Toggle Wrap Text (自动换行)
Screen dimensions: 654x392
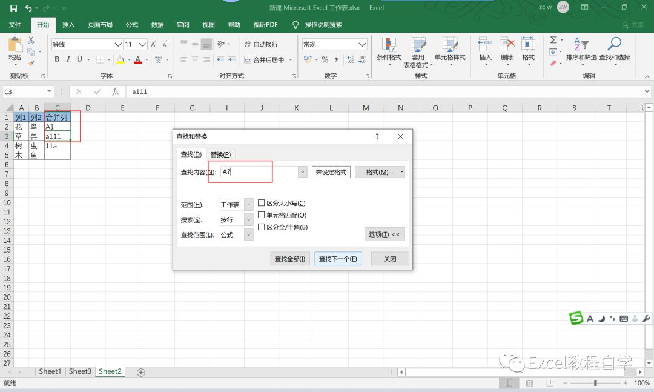[262, 44]
